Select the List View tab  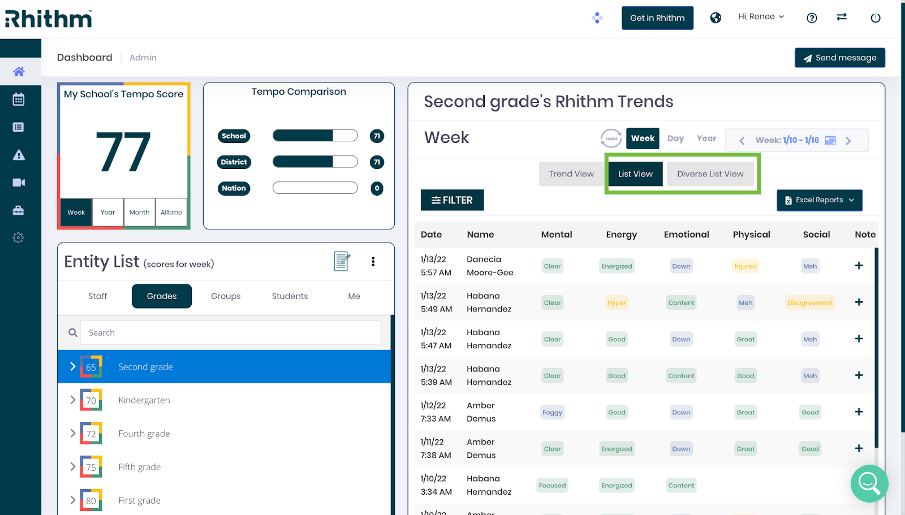click(635, 174)
